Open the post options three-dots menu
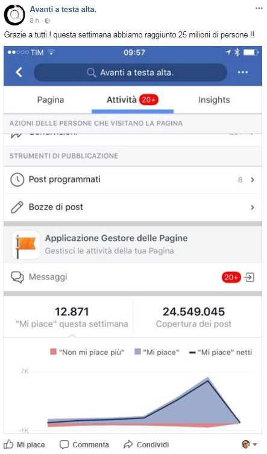The height and width of the screenshot is (454, 267). pos(259,8)
